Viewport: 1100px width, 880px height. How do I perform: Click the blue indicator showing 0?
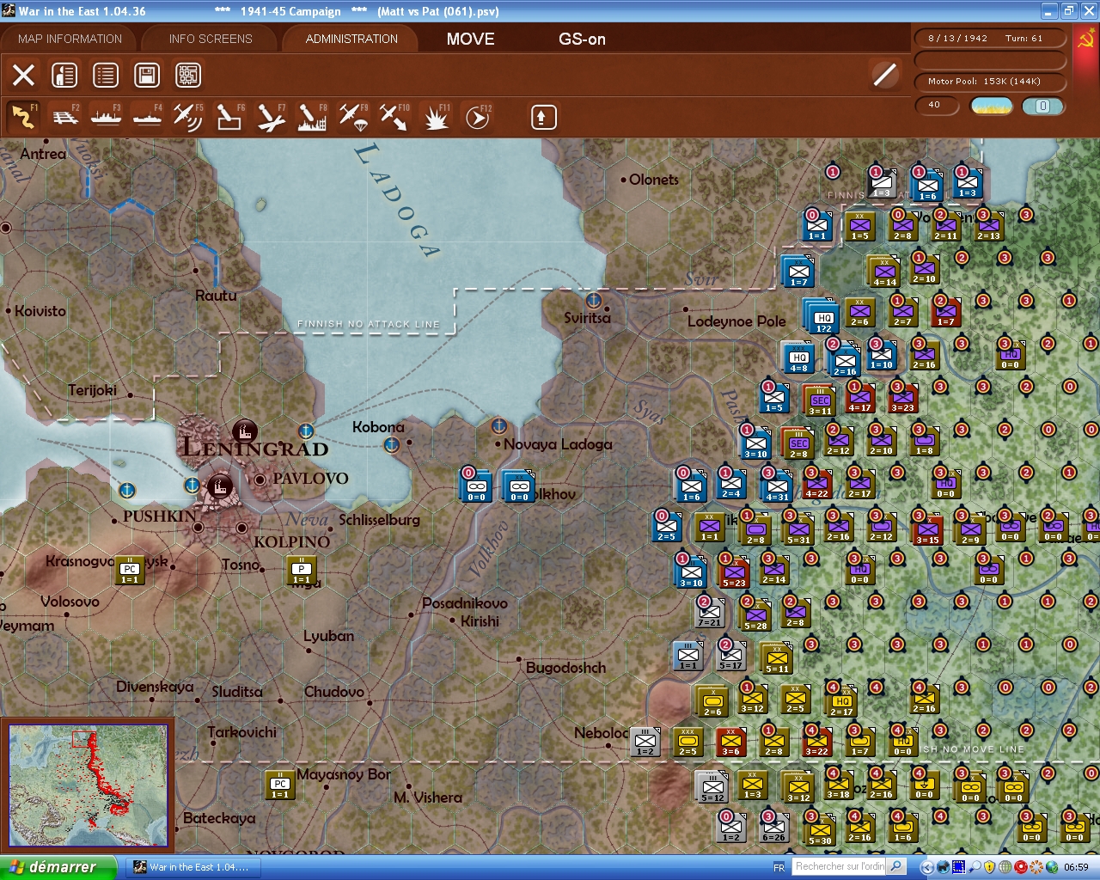click(x=1042, y=106)
